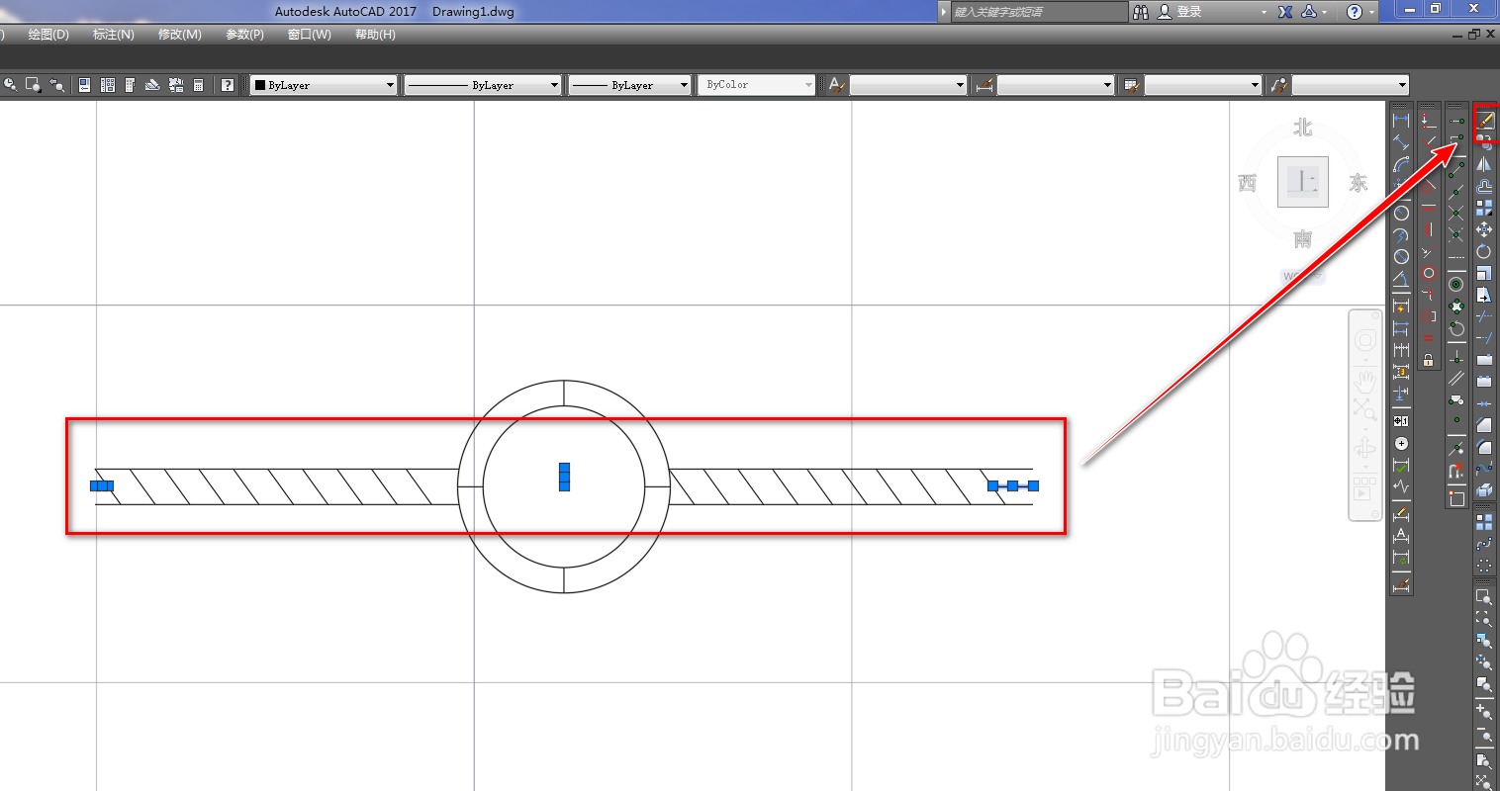Click the Zoom In icon
Image resolution: width=1500 pixels, height=791 pixels.
coord(1484,711)
